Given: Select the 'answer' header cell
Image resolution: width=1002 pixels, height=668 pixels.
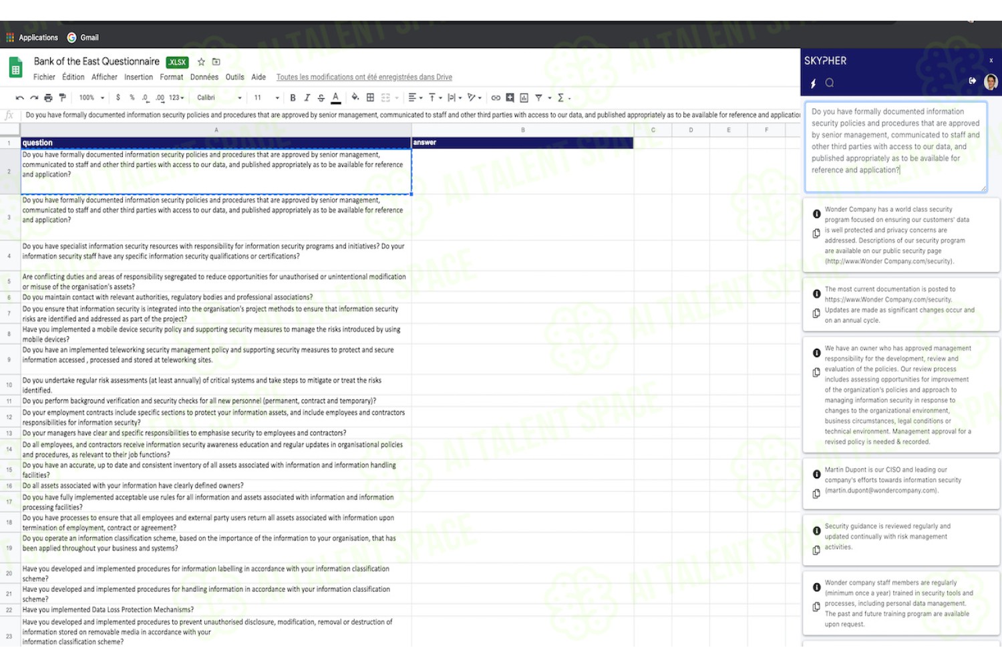Looking at the screenshot, I should (x=522, y=143).
